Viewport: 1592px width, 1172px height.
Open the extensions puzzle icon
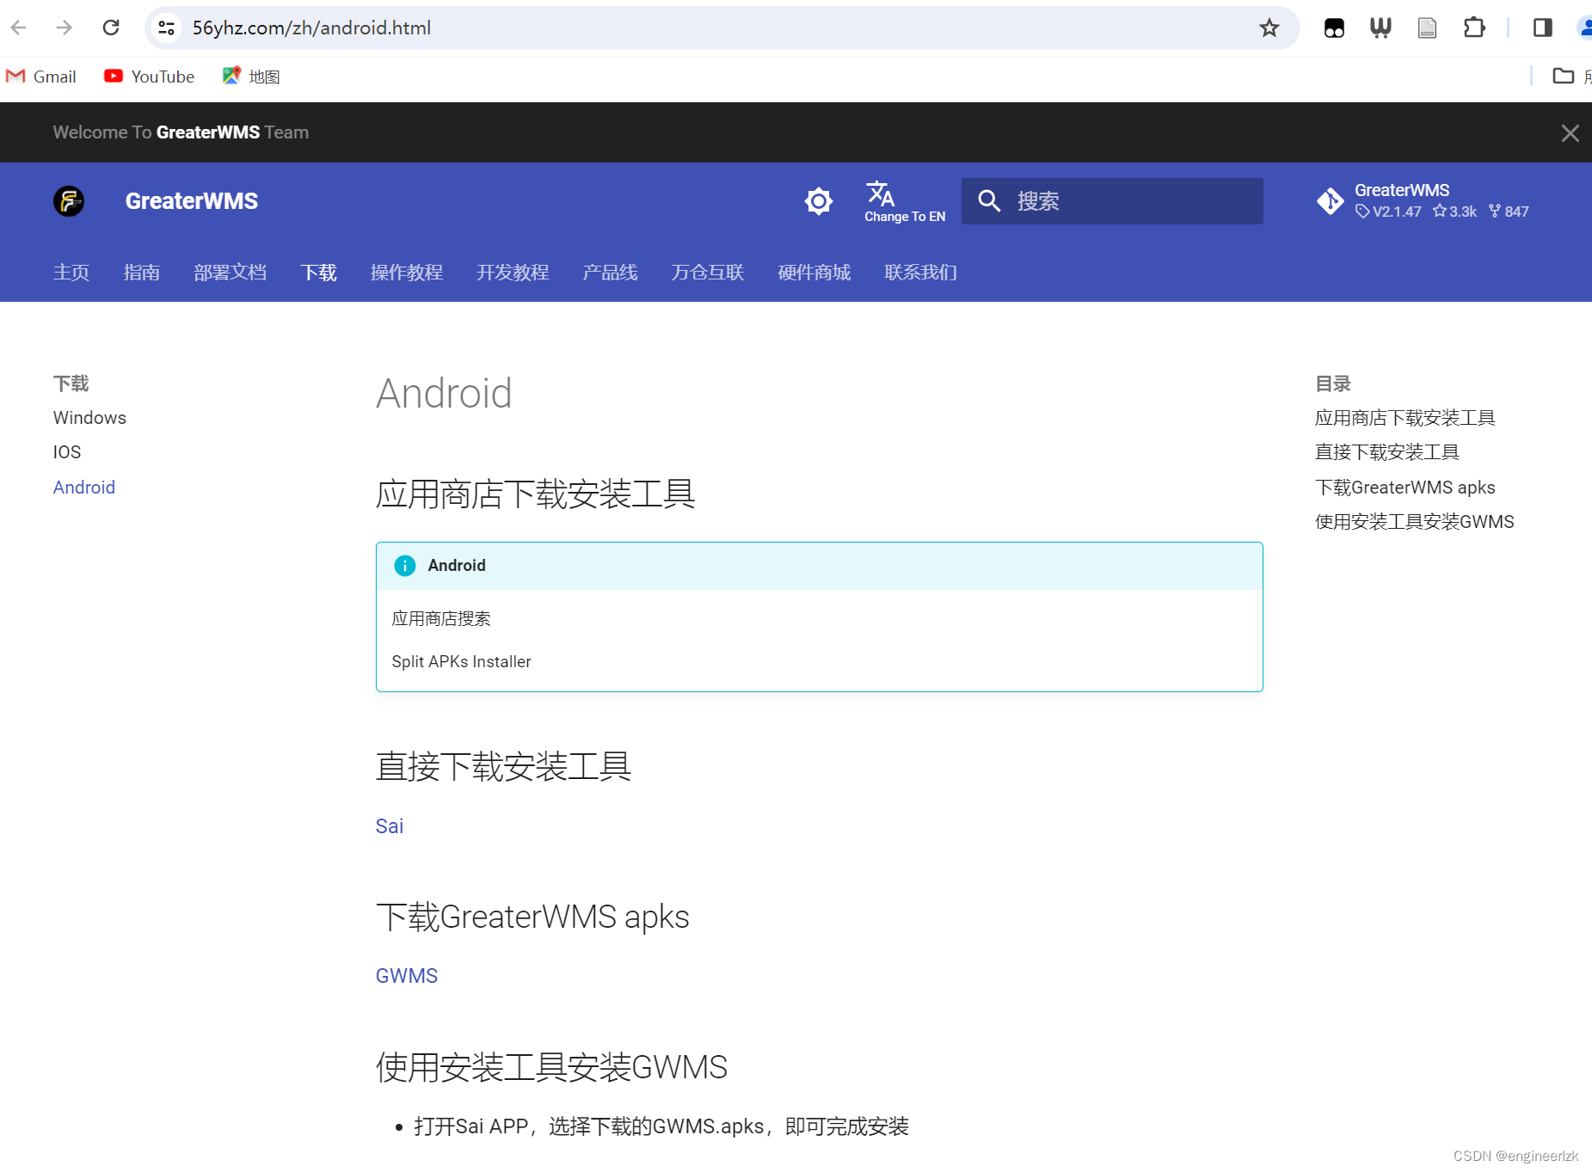coord(1474,28)
